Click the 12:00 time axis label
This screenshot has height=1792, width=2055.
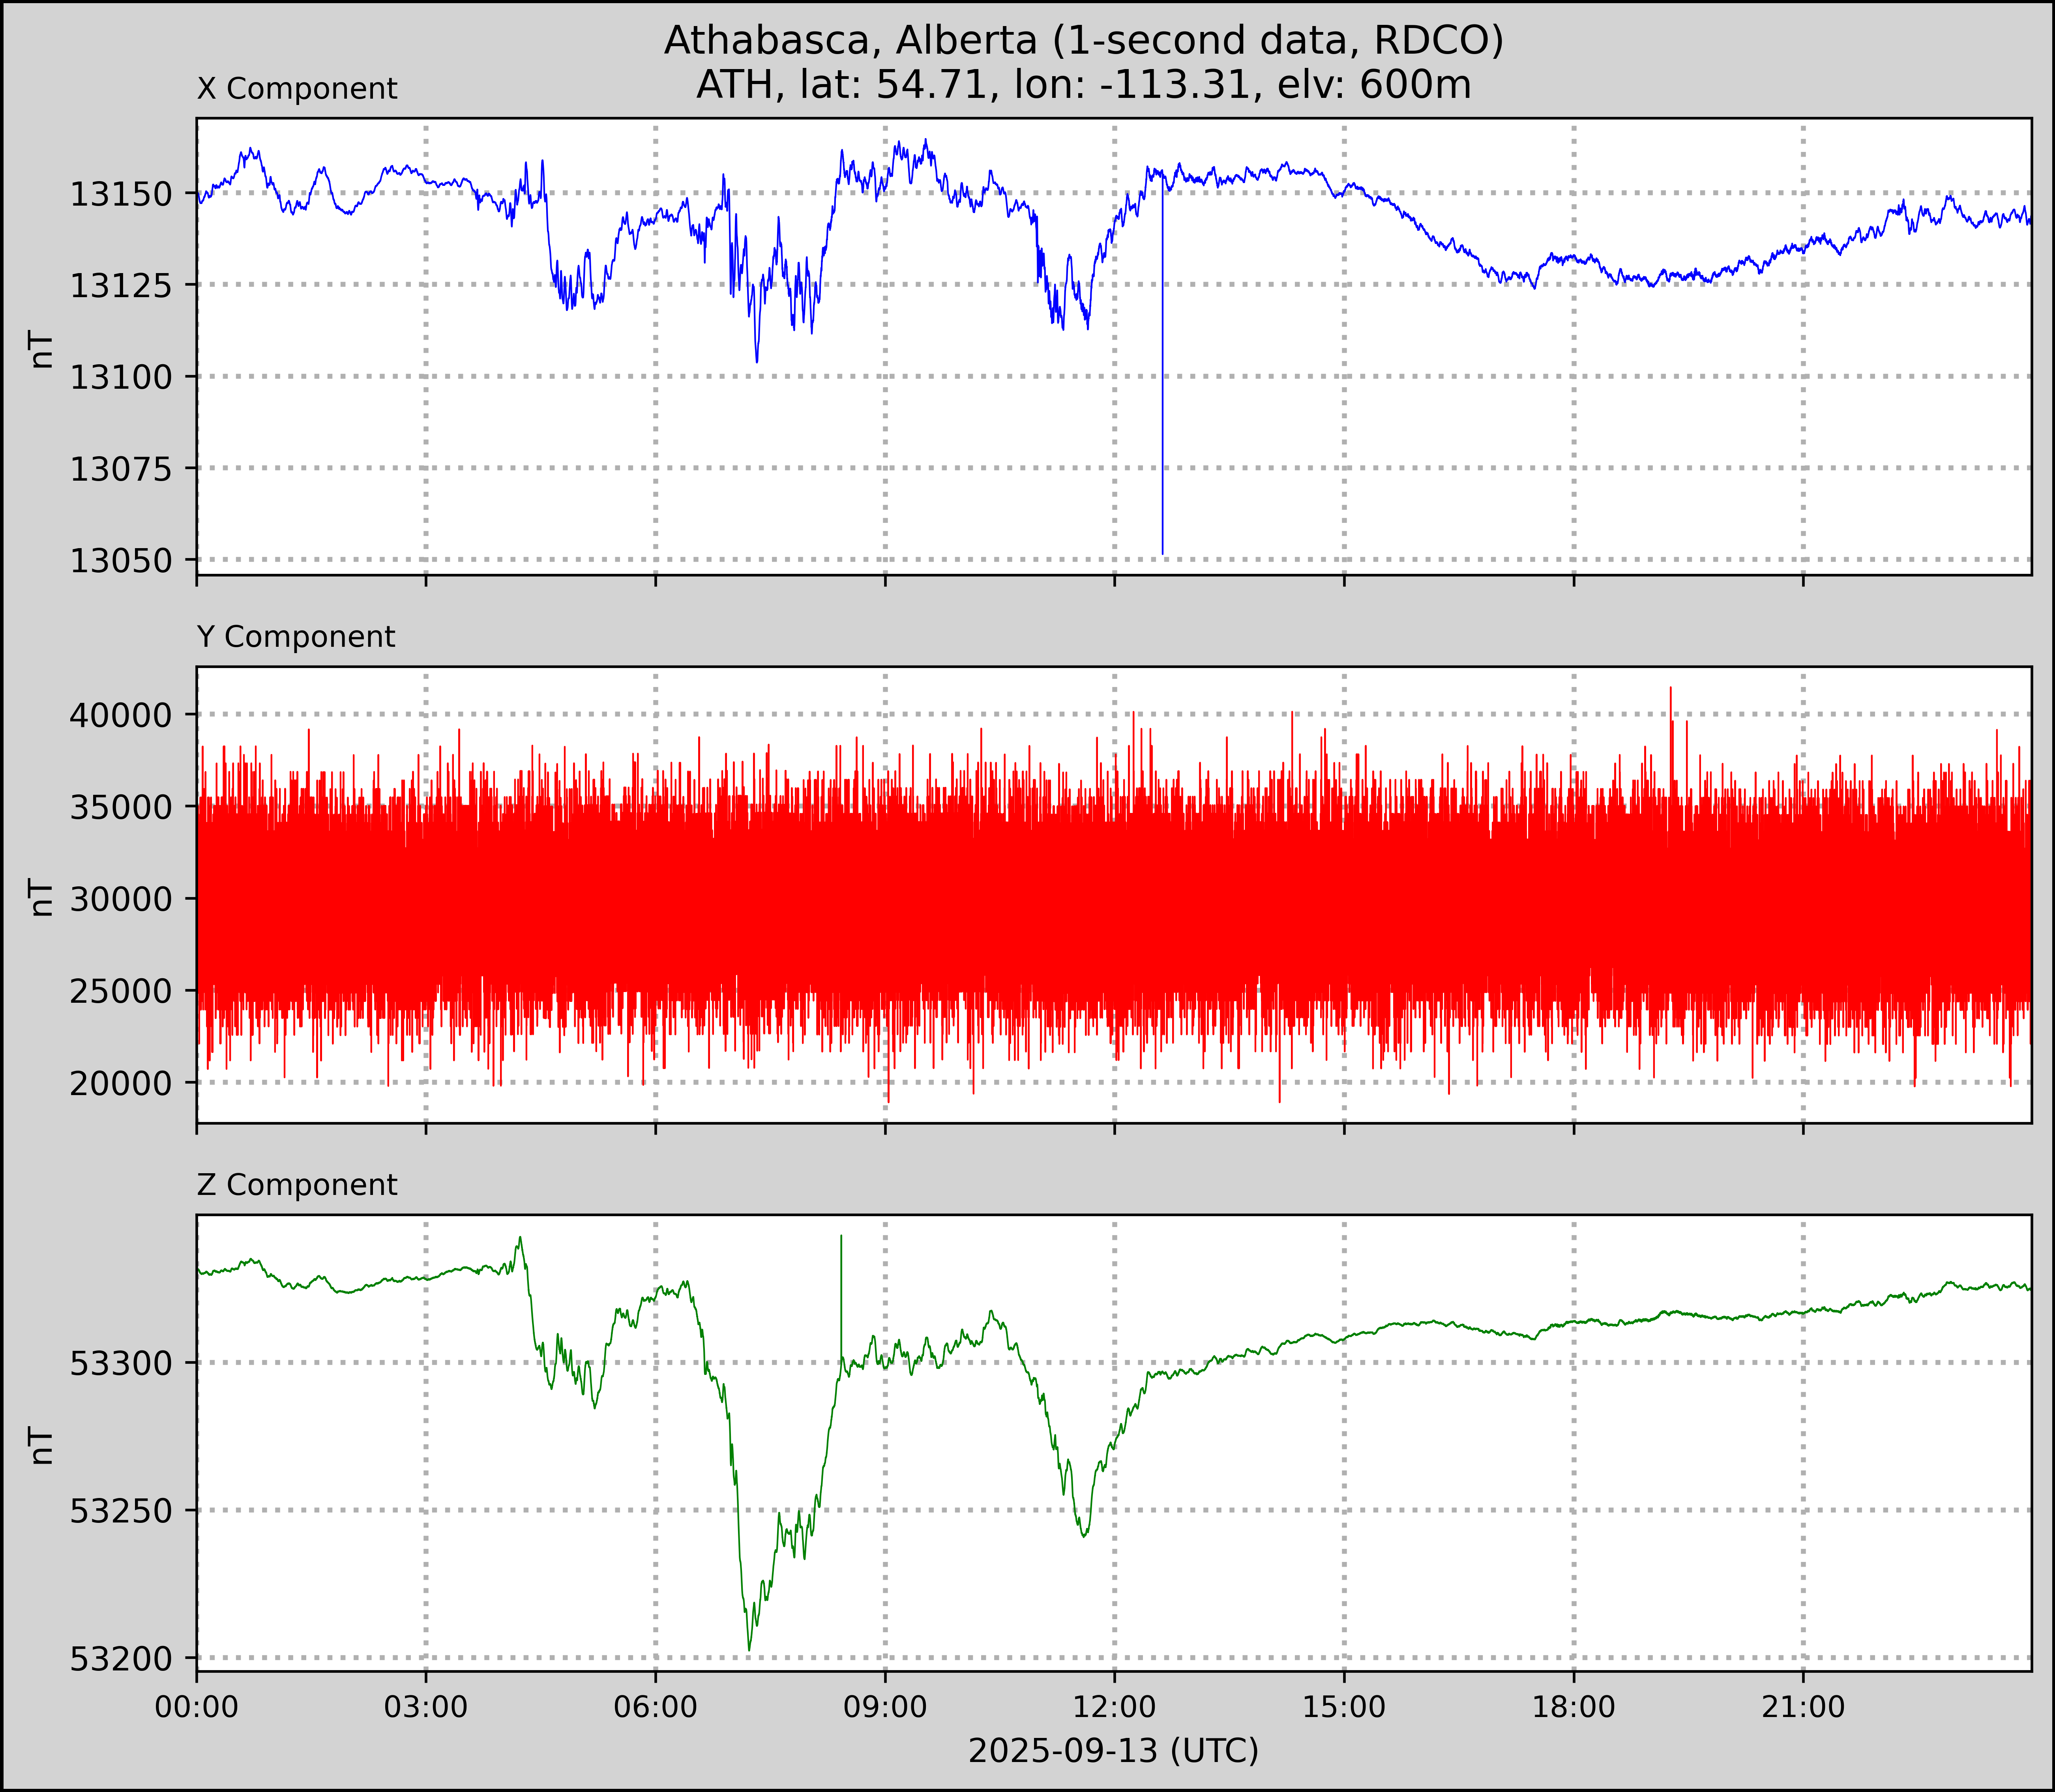coord(1114,1707)
